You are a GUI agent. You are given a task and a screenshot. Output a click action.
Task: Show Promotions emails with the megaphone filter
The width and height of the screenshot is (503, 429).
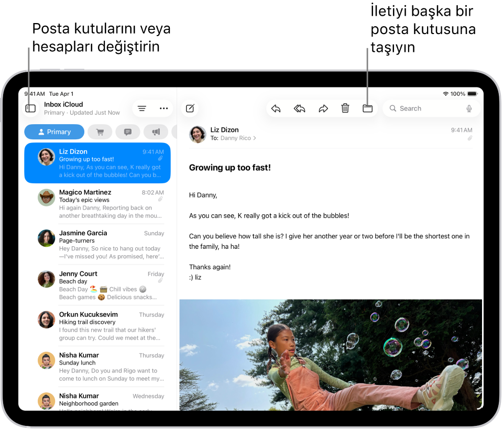(156, 131)
